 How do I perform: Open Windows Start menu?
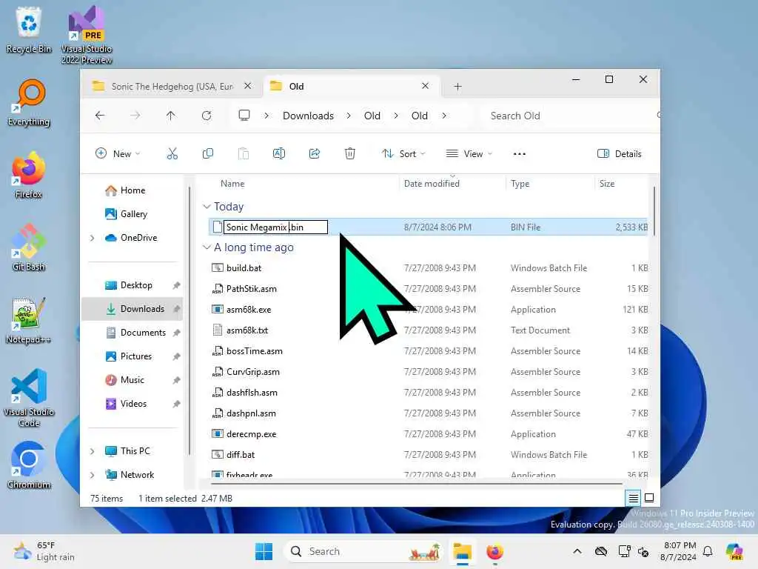(x=264, y=551)
